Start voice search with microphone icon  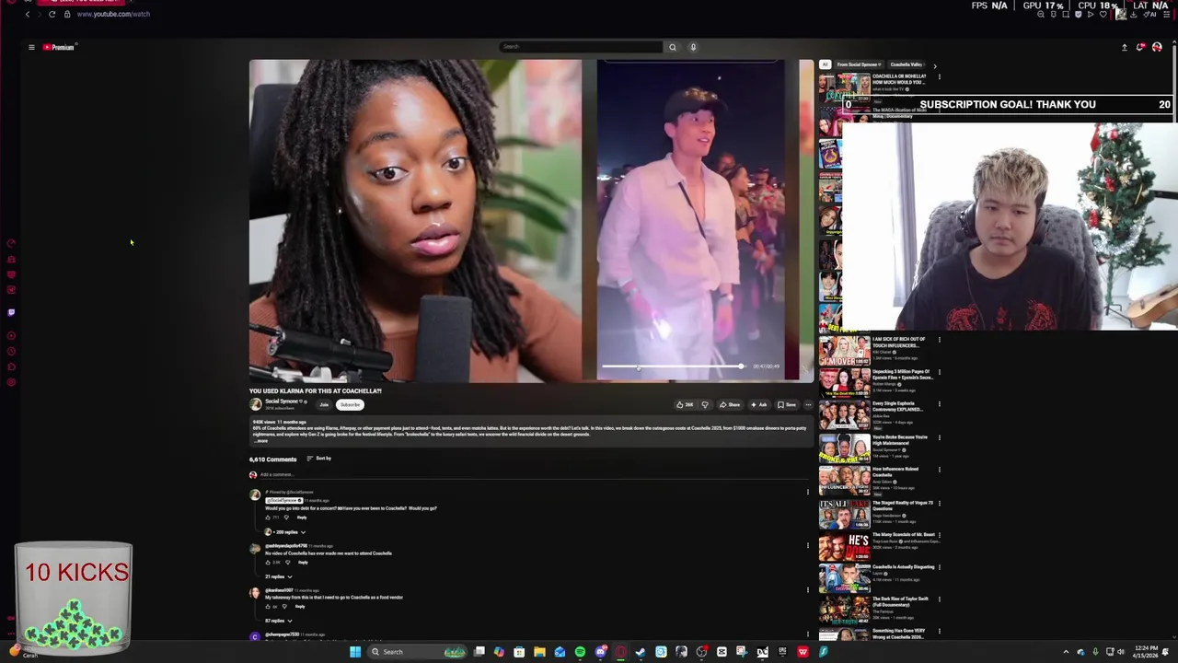[x=693, y=47]
